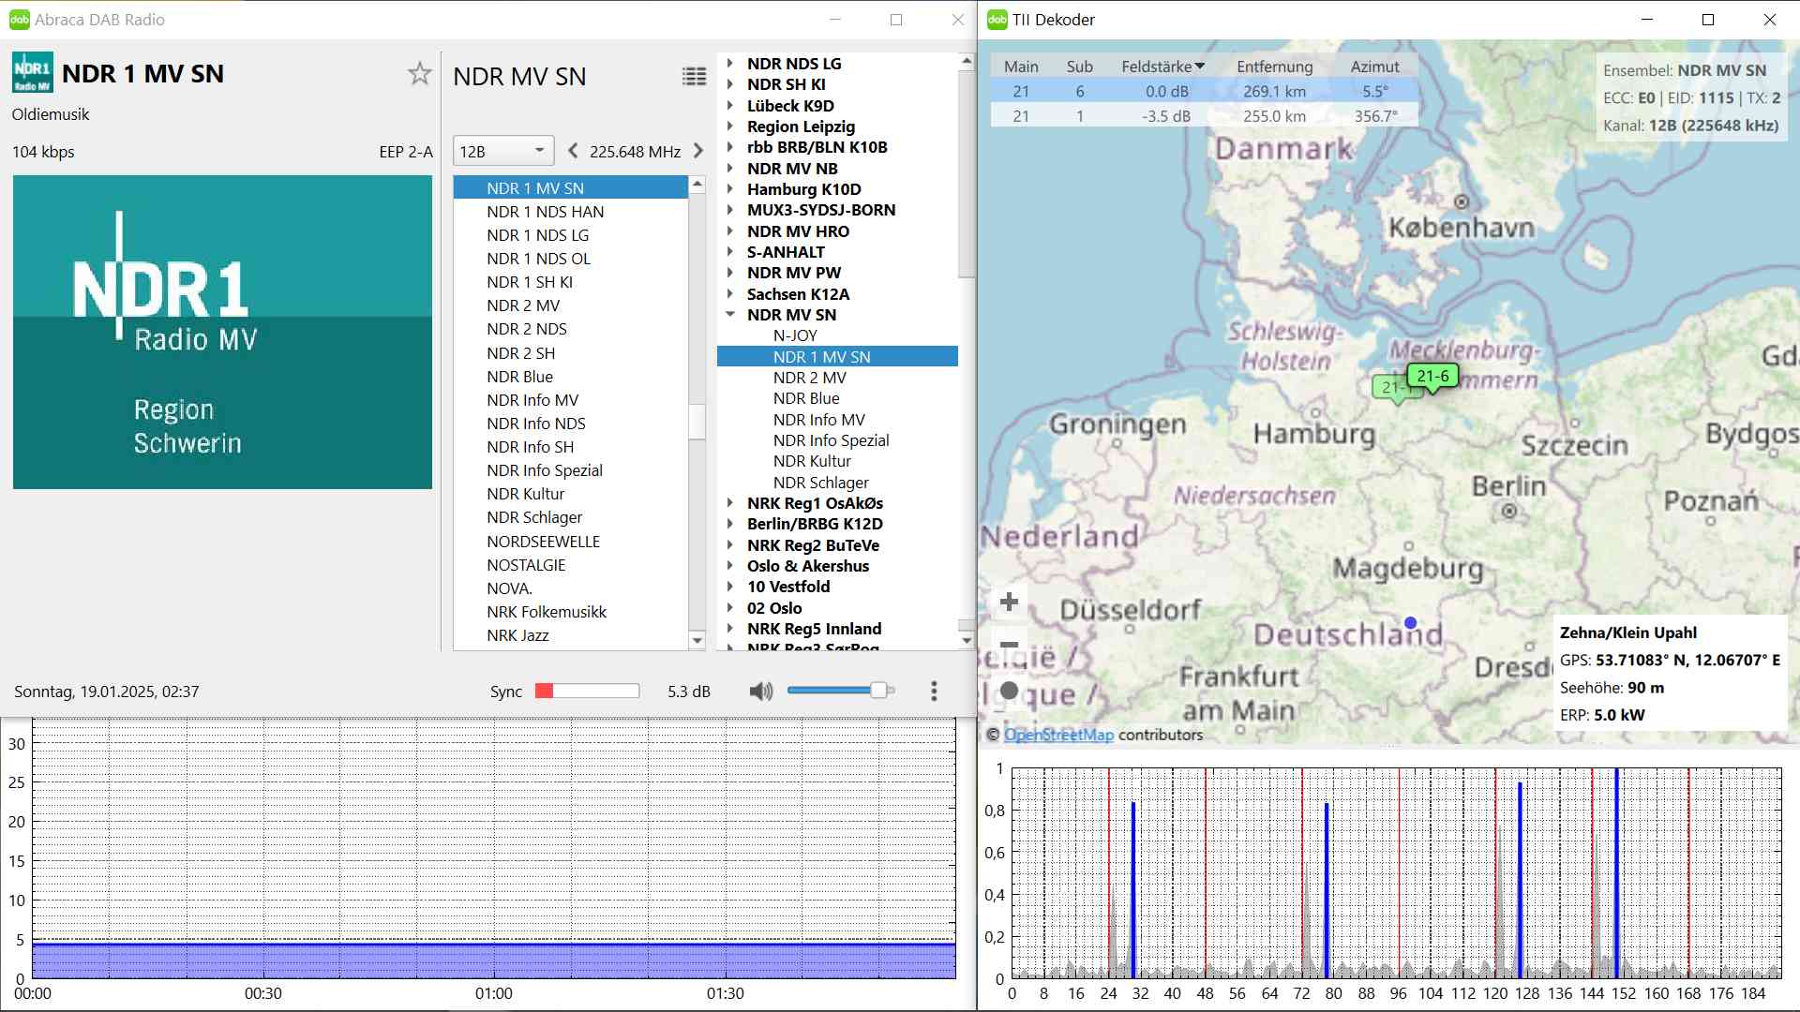Select N-JOY in the ensemble tree
This screenshot has height=1012, width=1800.
795,335
